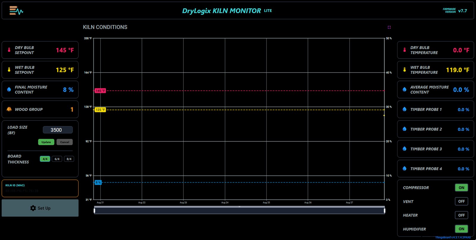Viewport: 476px width, 240px height.
Task: Open the Set Up button
Action: [40, 208]
